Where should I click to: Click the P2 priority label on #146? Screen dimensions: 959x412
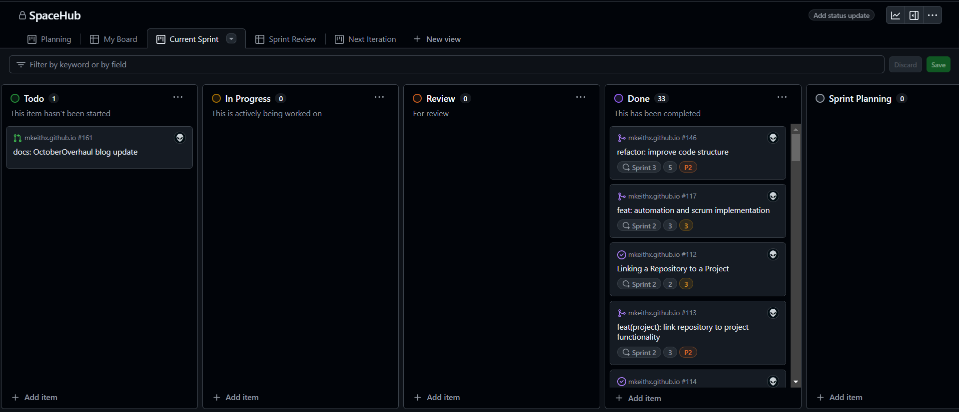click(688, 168)
